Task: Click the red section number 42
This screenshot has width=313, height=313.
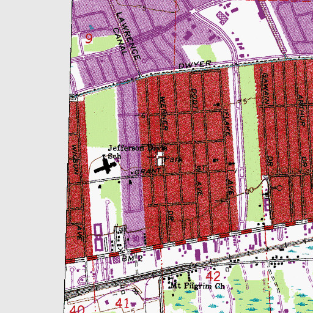Action: (x=213, y=276)
